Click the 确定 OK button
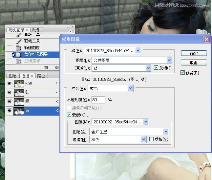This screenshot has height=180, width=212. coord(194,53)
